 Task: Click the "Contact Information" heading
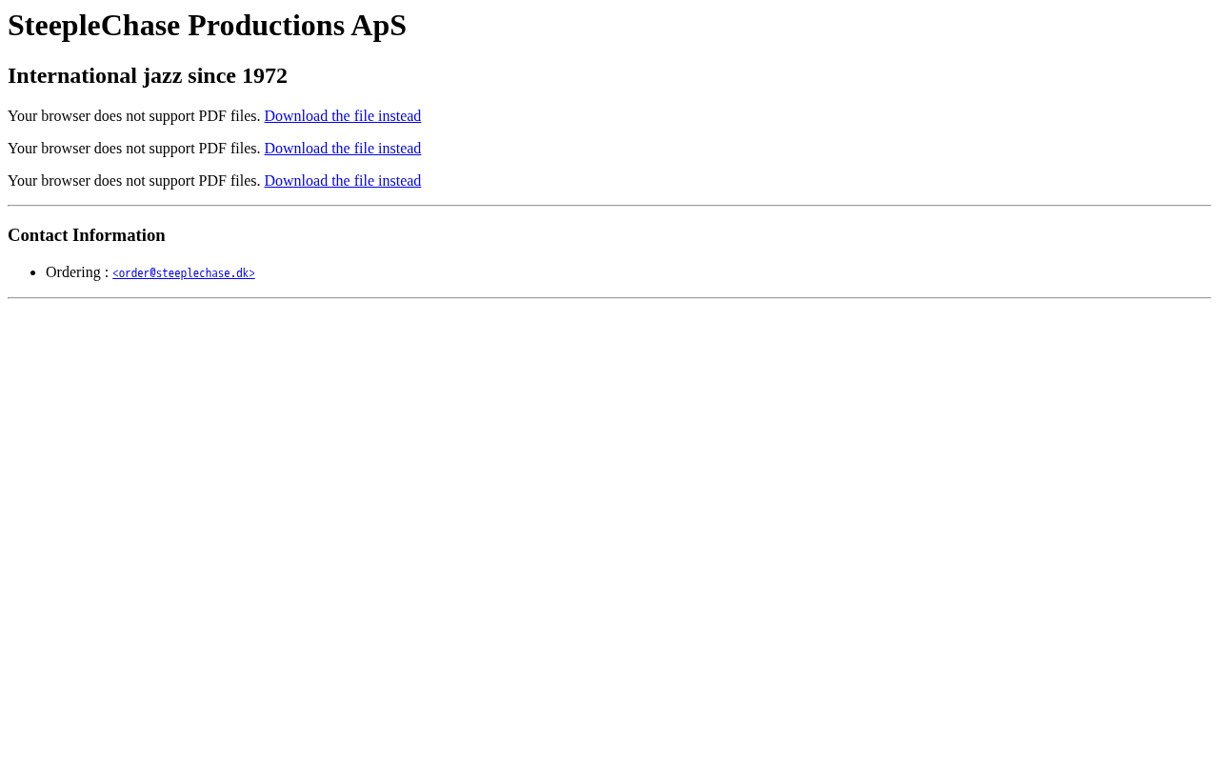[87, 235]
